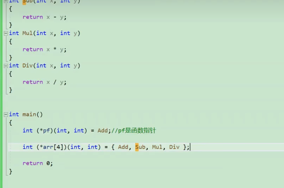Place cursor on the 'return x / y;' statement
Image resolution: width=284 pixels, height=188 pixels.
(x=44, y=82)
